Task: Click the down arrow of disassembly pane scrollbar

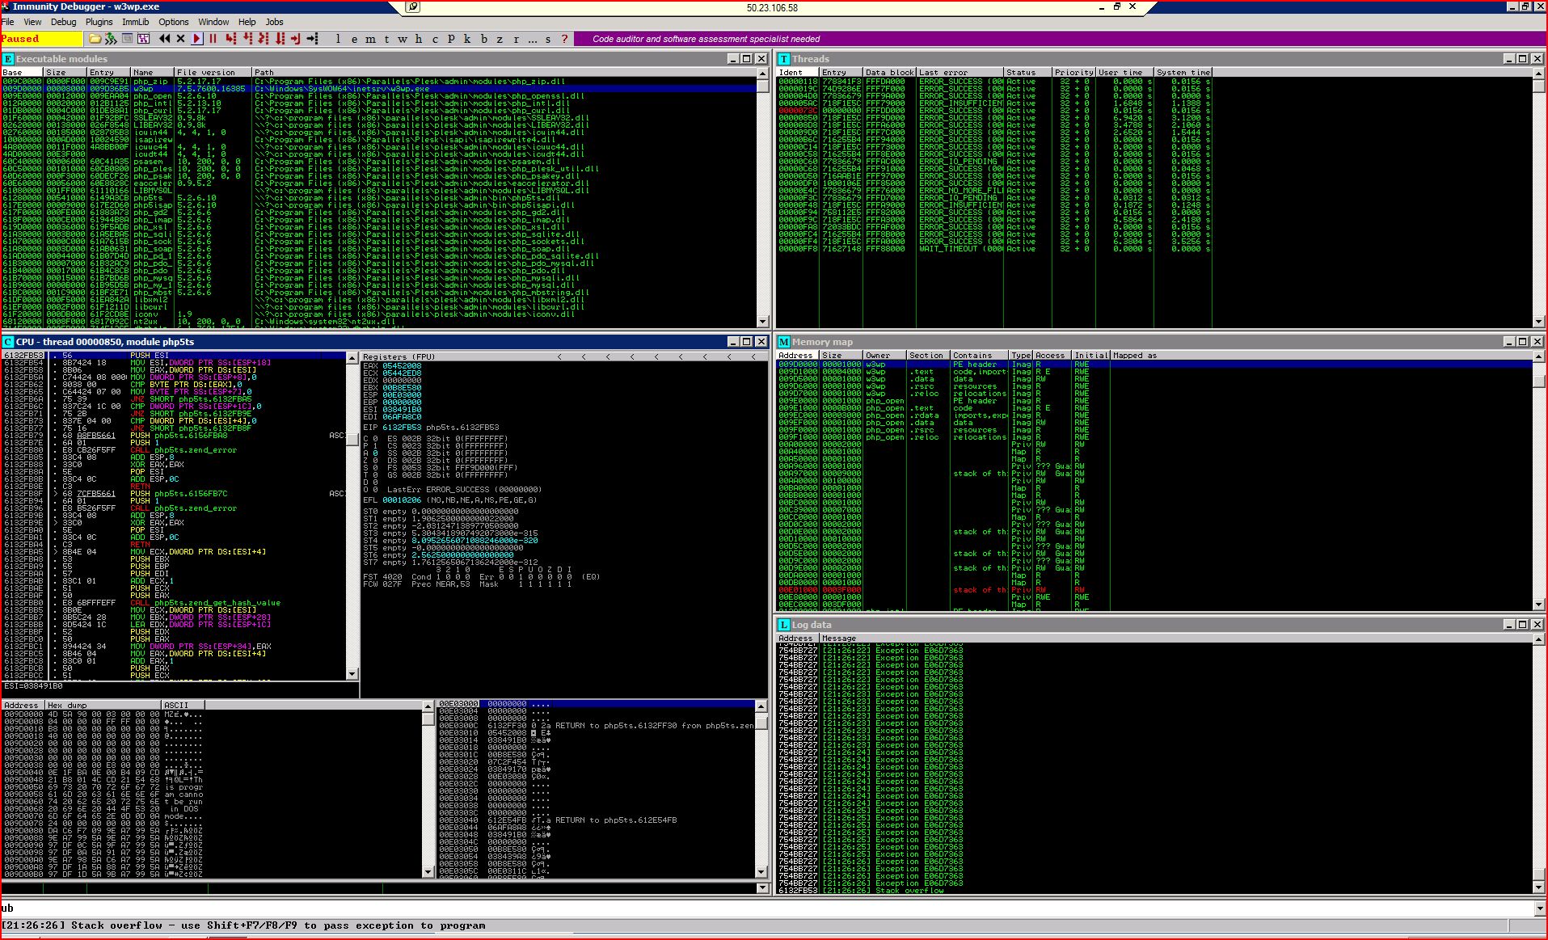Action: 352,673
